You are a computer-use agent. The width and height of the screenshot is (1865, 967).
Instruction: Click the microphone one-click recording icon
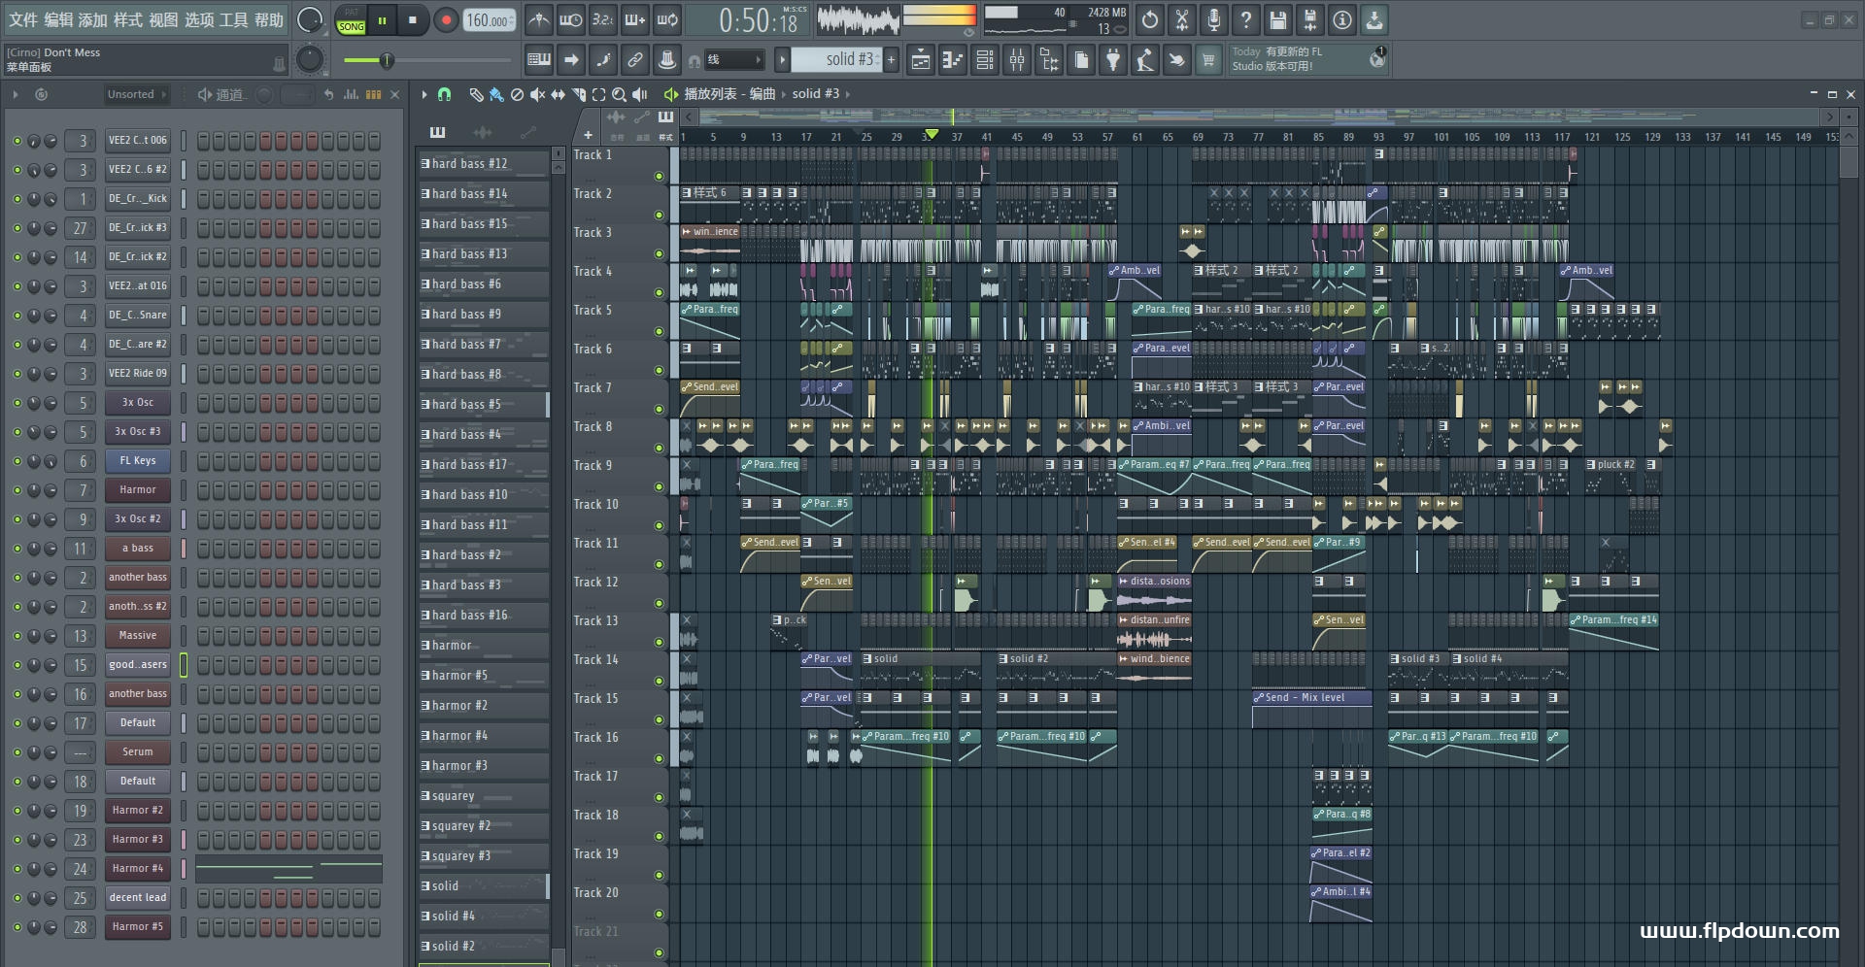pyautogui.click(x=1214, y=19)
